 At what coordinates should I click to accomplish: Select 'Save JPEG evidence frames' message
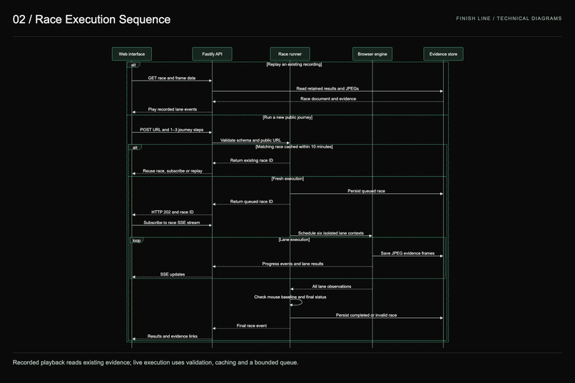(407, 253)
